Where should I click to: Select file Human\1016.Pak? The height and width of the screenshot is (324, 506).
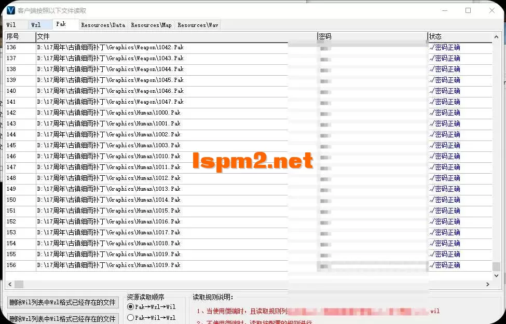point(109,222)
